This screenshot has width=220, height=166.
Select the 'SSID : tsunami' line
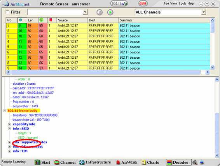(x=28, y=138)
